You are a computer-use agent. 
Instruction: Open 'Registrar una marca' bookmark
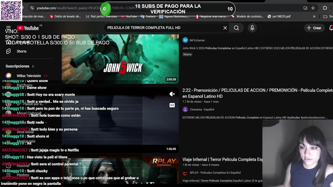211,16
